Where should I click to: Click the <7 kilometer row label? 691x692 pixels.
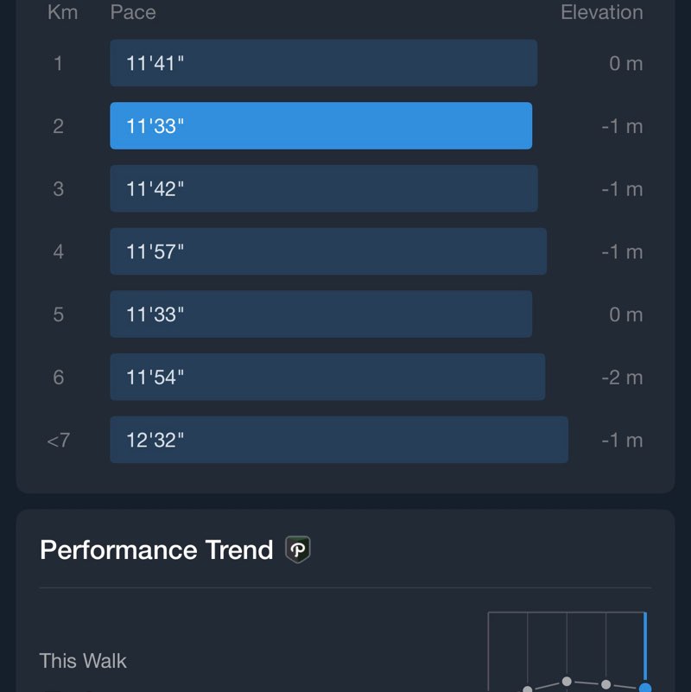tap(58, 441)
